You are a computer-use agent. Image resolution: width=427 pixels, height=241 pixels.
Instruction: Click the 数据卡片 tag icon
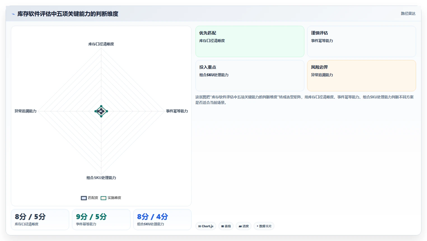tap(258, 226)
